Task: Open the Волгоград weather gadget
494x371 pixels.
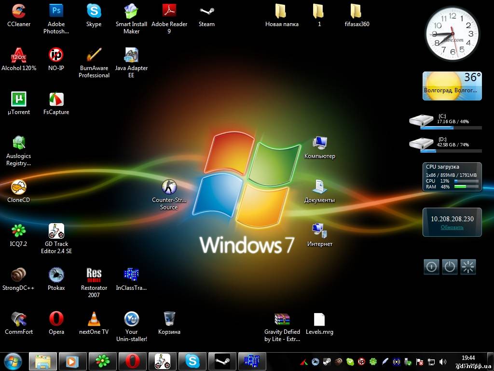Action: coord(452,86)
